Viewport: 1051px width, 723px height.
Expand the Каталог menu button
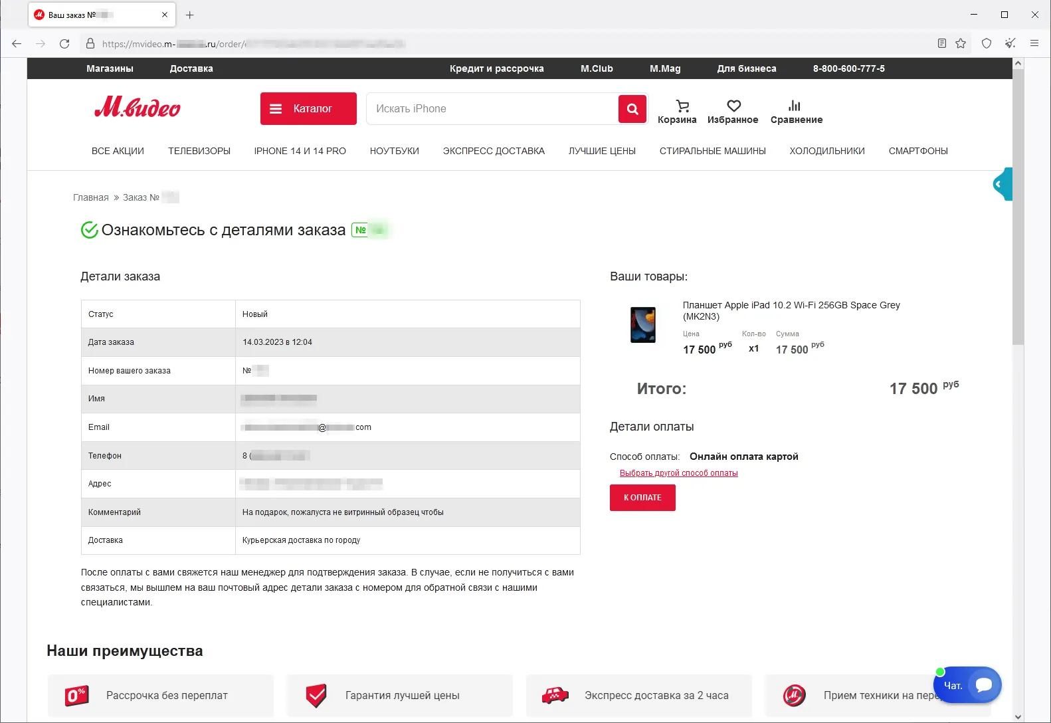click(x=308, y=109)
